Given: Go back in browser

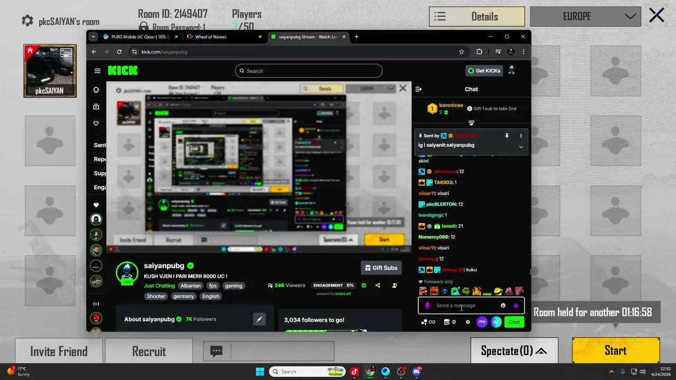Looking at the screenshot, I should tap(94, 52).
